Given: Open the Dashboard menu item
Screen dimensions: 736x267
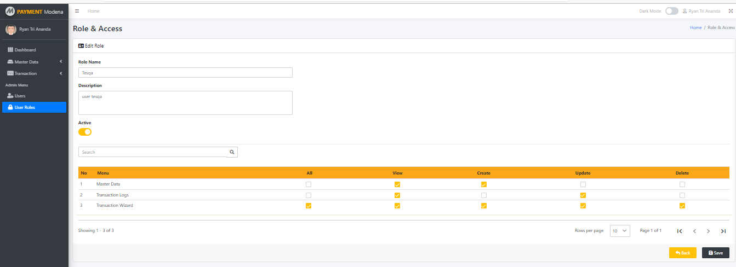Looking at the screenshot, I should [25, 50].
